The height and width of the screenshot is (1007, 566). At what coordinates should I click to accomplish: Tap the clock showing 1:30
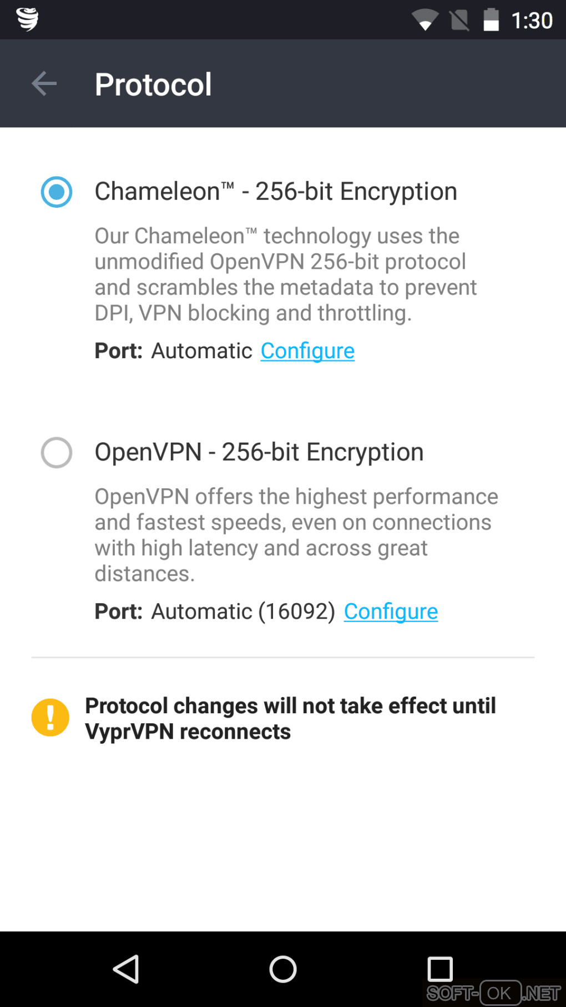(x=532, y=21)
